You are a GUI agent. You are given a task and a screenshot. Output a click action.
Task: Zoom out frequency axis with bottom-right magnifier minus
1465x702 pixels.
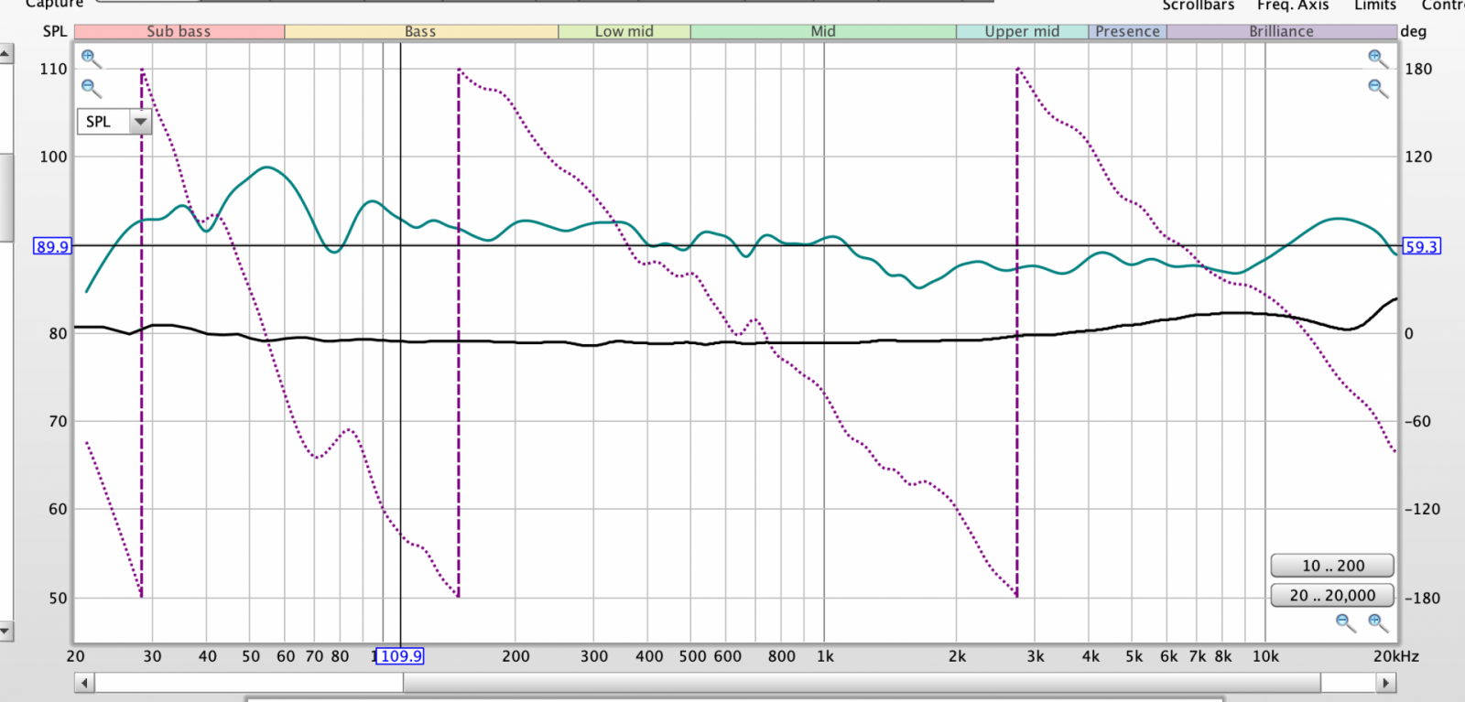(1345, 623)
